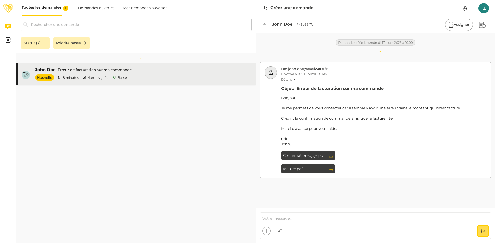Remove the Priorité basse filter

(x=86, y=43)
